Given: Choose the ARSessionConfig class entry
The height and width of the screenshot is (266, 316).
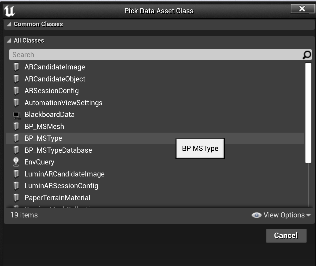Looking at the screenshot, I should coord(52,91).
